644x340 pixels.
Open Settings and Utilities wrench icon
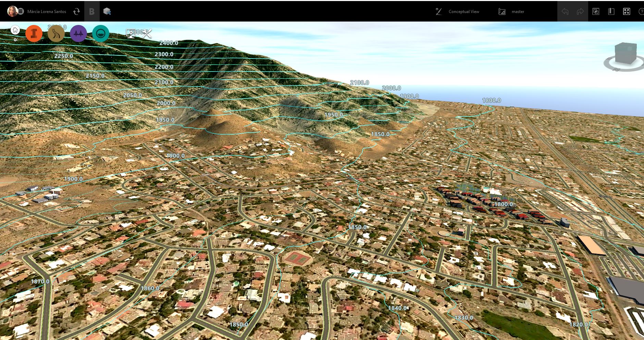147,33
